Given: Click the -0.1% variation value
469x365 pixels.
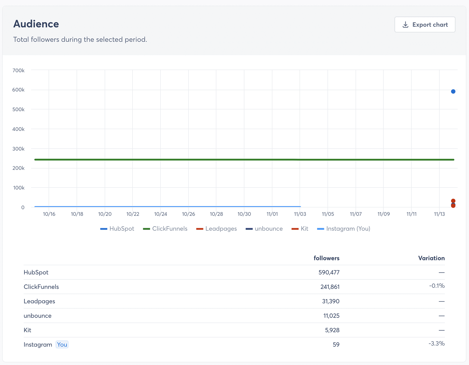Looking at the screenshot, I should tap(437, 286).
